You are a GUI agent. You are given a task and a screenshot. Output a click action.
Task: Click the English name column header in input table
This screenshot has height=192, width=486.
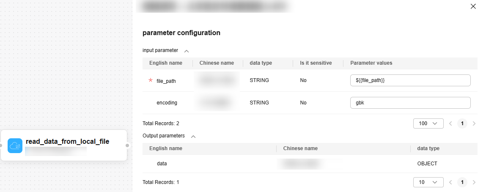[166, 63]
